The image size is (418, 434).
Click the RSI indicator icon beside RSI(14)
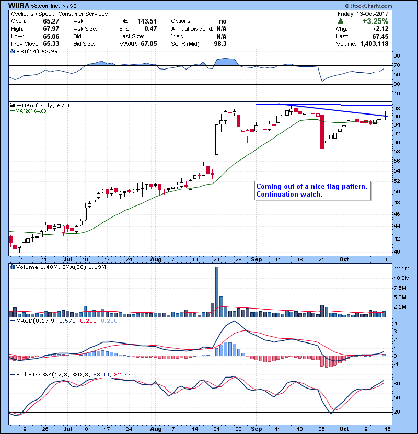[12, 51]
